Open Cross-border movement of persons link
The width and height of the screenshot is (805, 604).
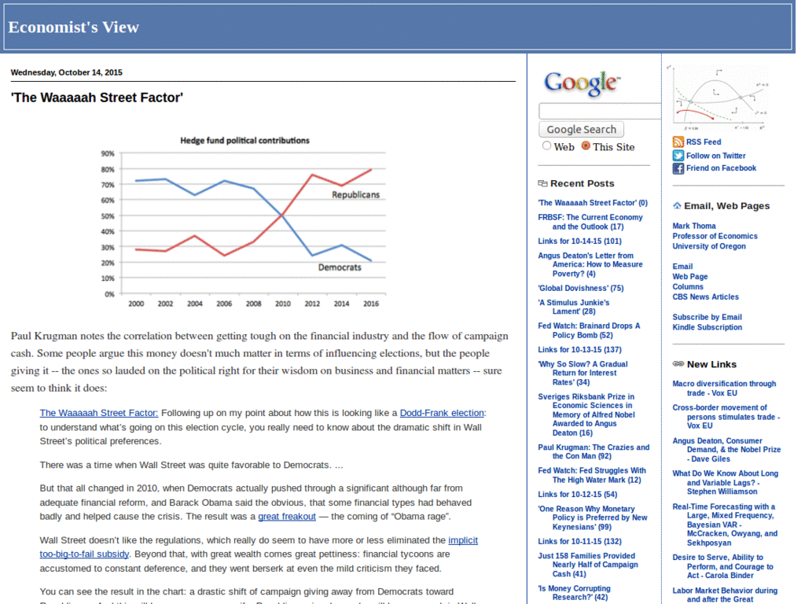726,417
